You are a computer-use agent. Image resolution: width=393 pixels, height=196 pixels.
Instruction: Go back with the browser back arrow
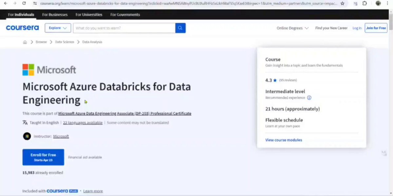click(x=6, y=3)
